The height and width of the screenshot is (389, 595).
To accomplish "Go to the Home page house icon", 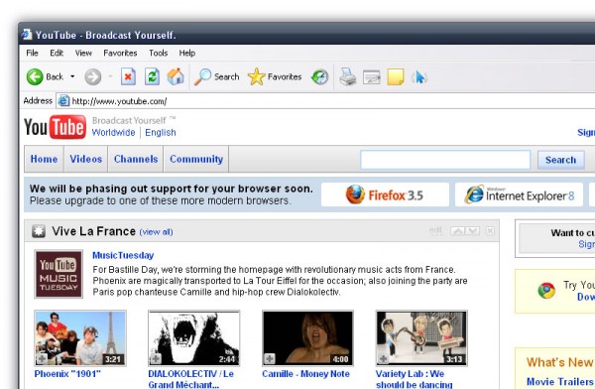I will point(176,76).
